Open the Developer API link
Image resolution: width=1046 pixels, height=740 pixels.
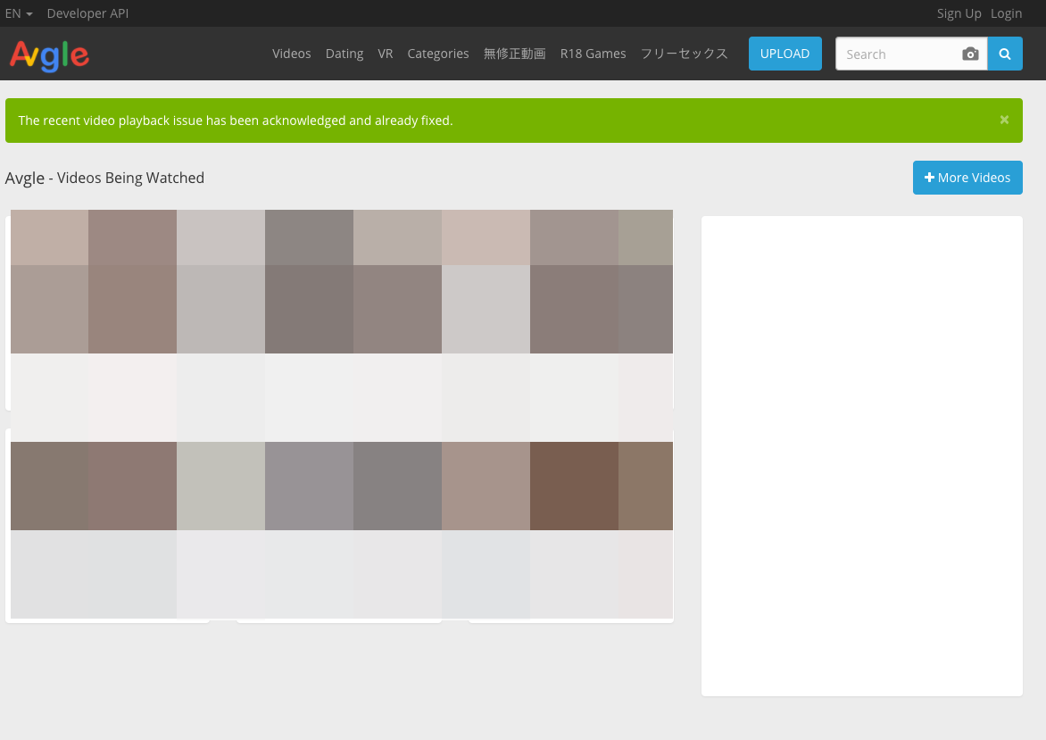pos(87,13)
